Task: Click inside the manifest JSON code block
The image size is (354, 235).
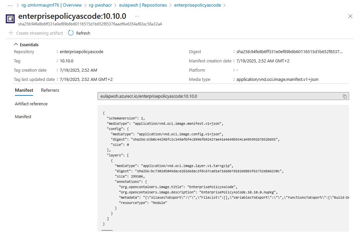Action: tap(223, 168)
